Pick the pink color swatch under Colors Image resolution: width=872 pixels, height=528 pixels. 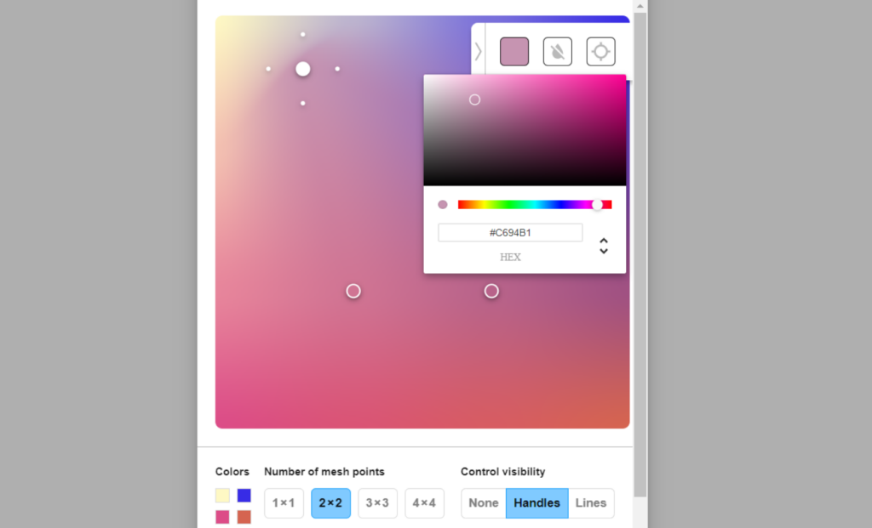point(222,517)
